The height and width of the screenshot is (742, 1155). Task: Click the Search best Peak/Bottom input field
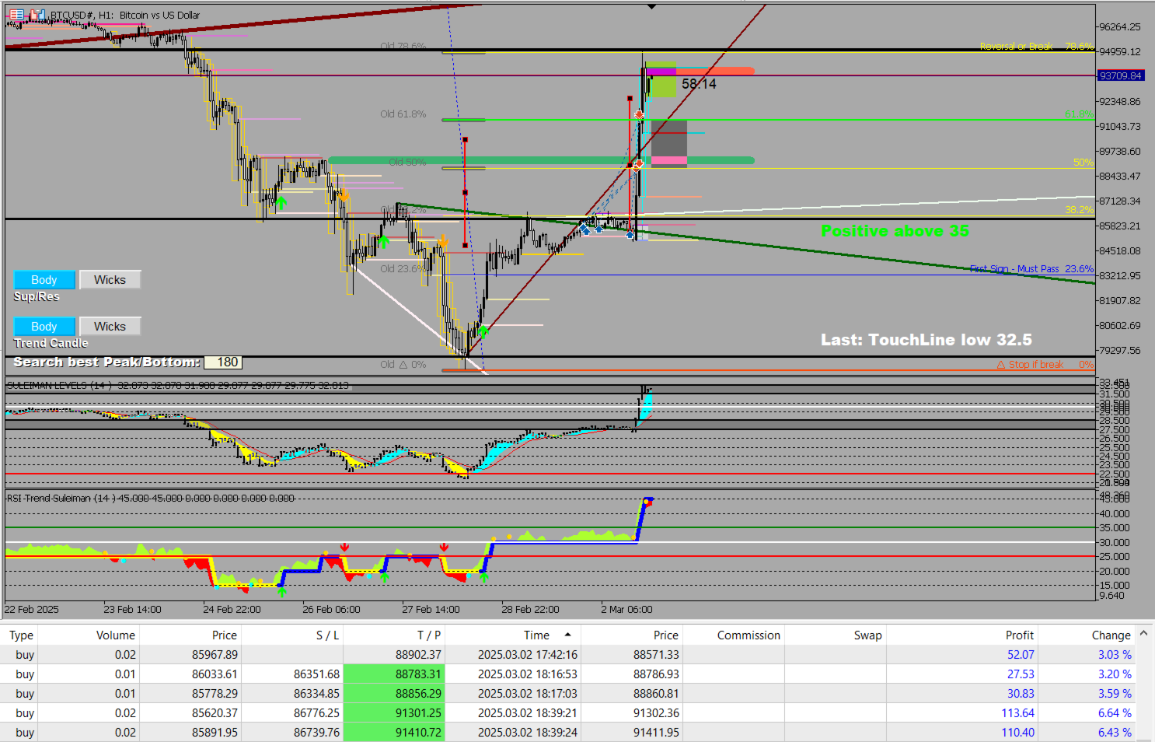click(223, 362)
